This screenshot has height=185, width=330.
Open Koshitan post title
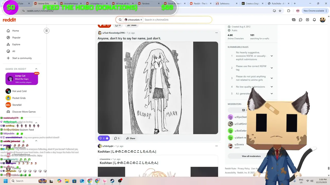pyautogui.click(x=127, y=152)
